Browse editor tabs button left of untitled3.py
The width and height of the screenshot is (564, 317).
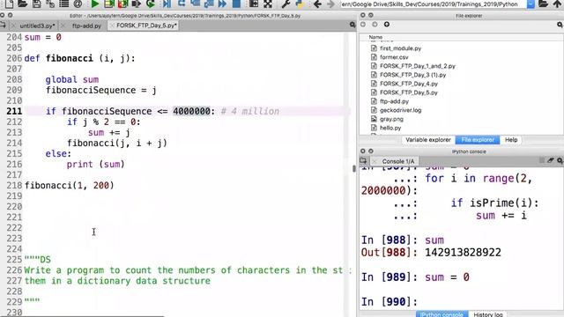[x=3, y=26]
